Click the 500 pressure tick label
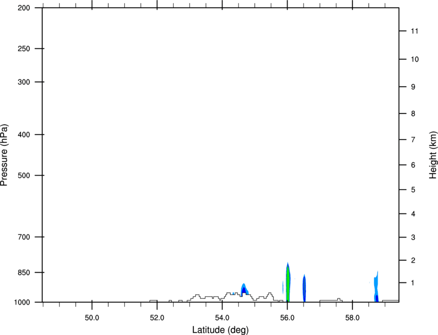Image resolution: width=438 pixels, height=335 pixels. click(24, 175)
